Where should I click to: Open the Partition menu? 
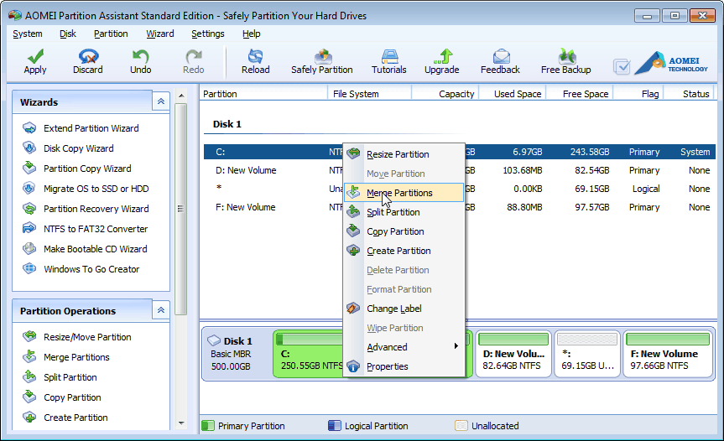tap(111, 34)
